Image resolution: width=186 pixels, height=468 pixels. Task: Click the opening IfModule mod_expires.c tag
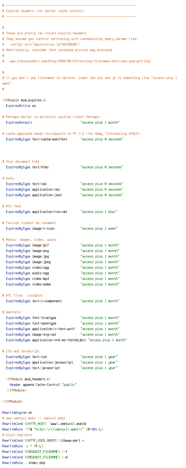point(24,100)
